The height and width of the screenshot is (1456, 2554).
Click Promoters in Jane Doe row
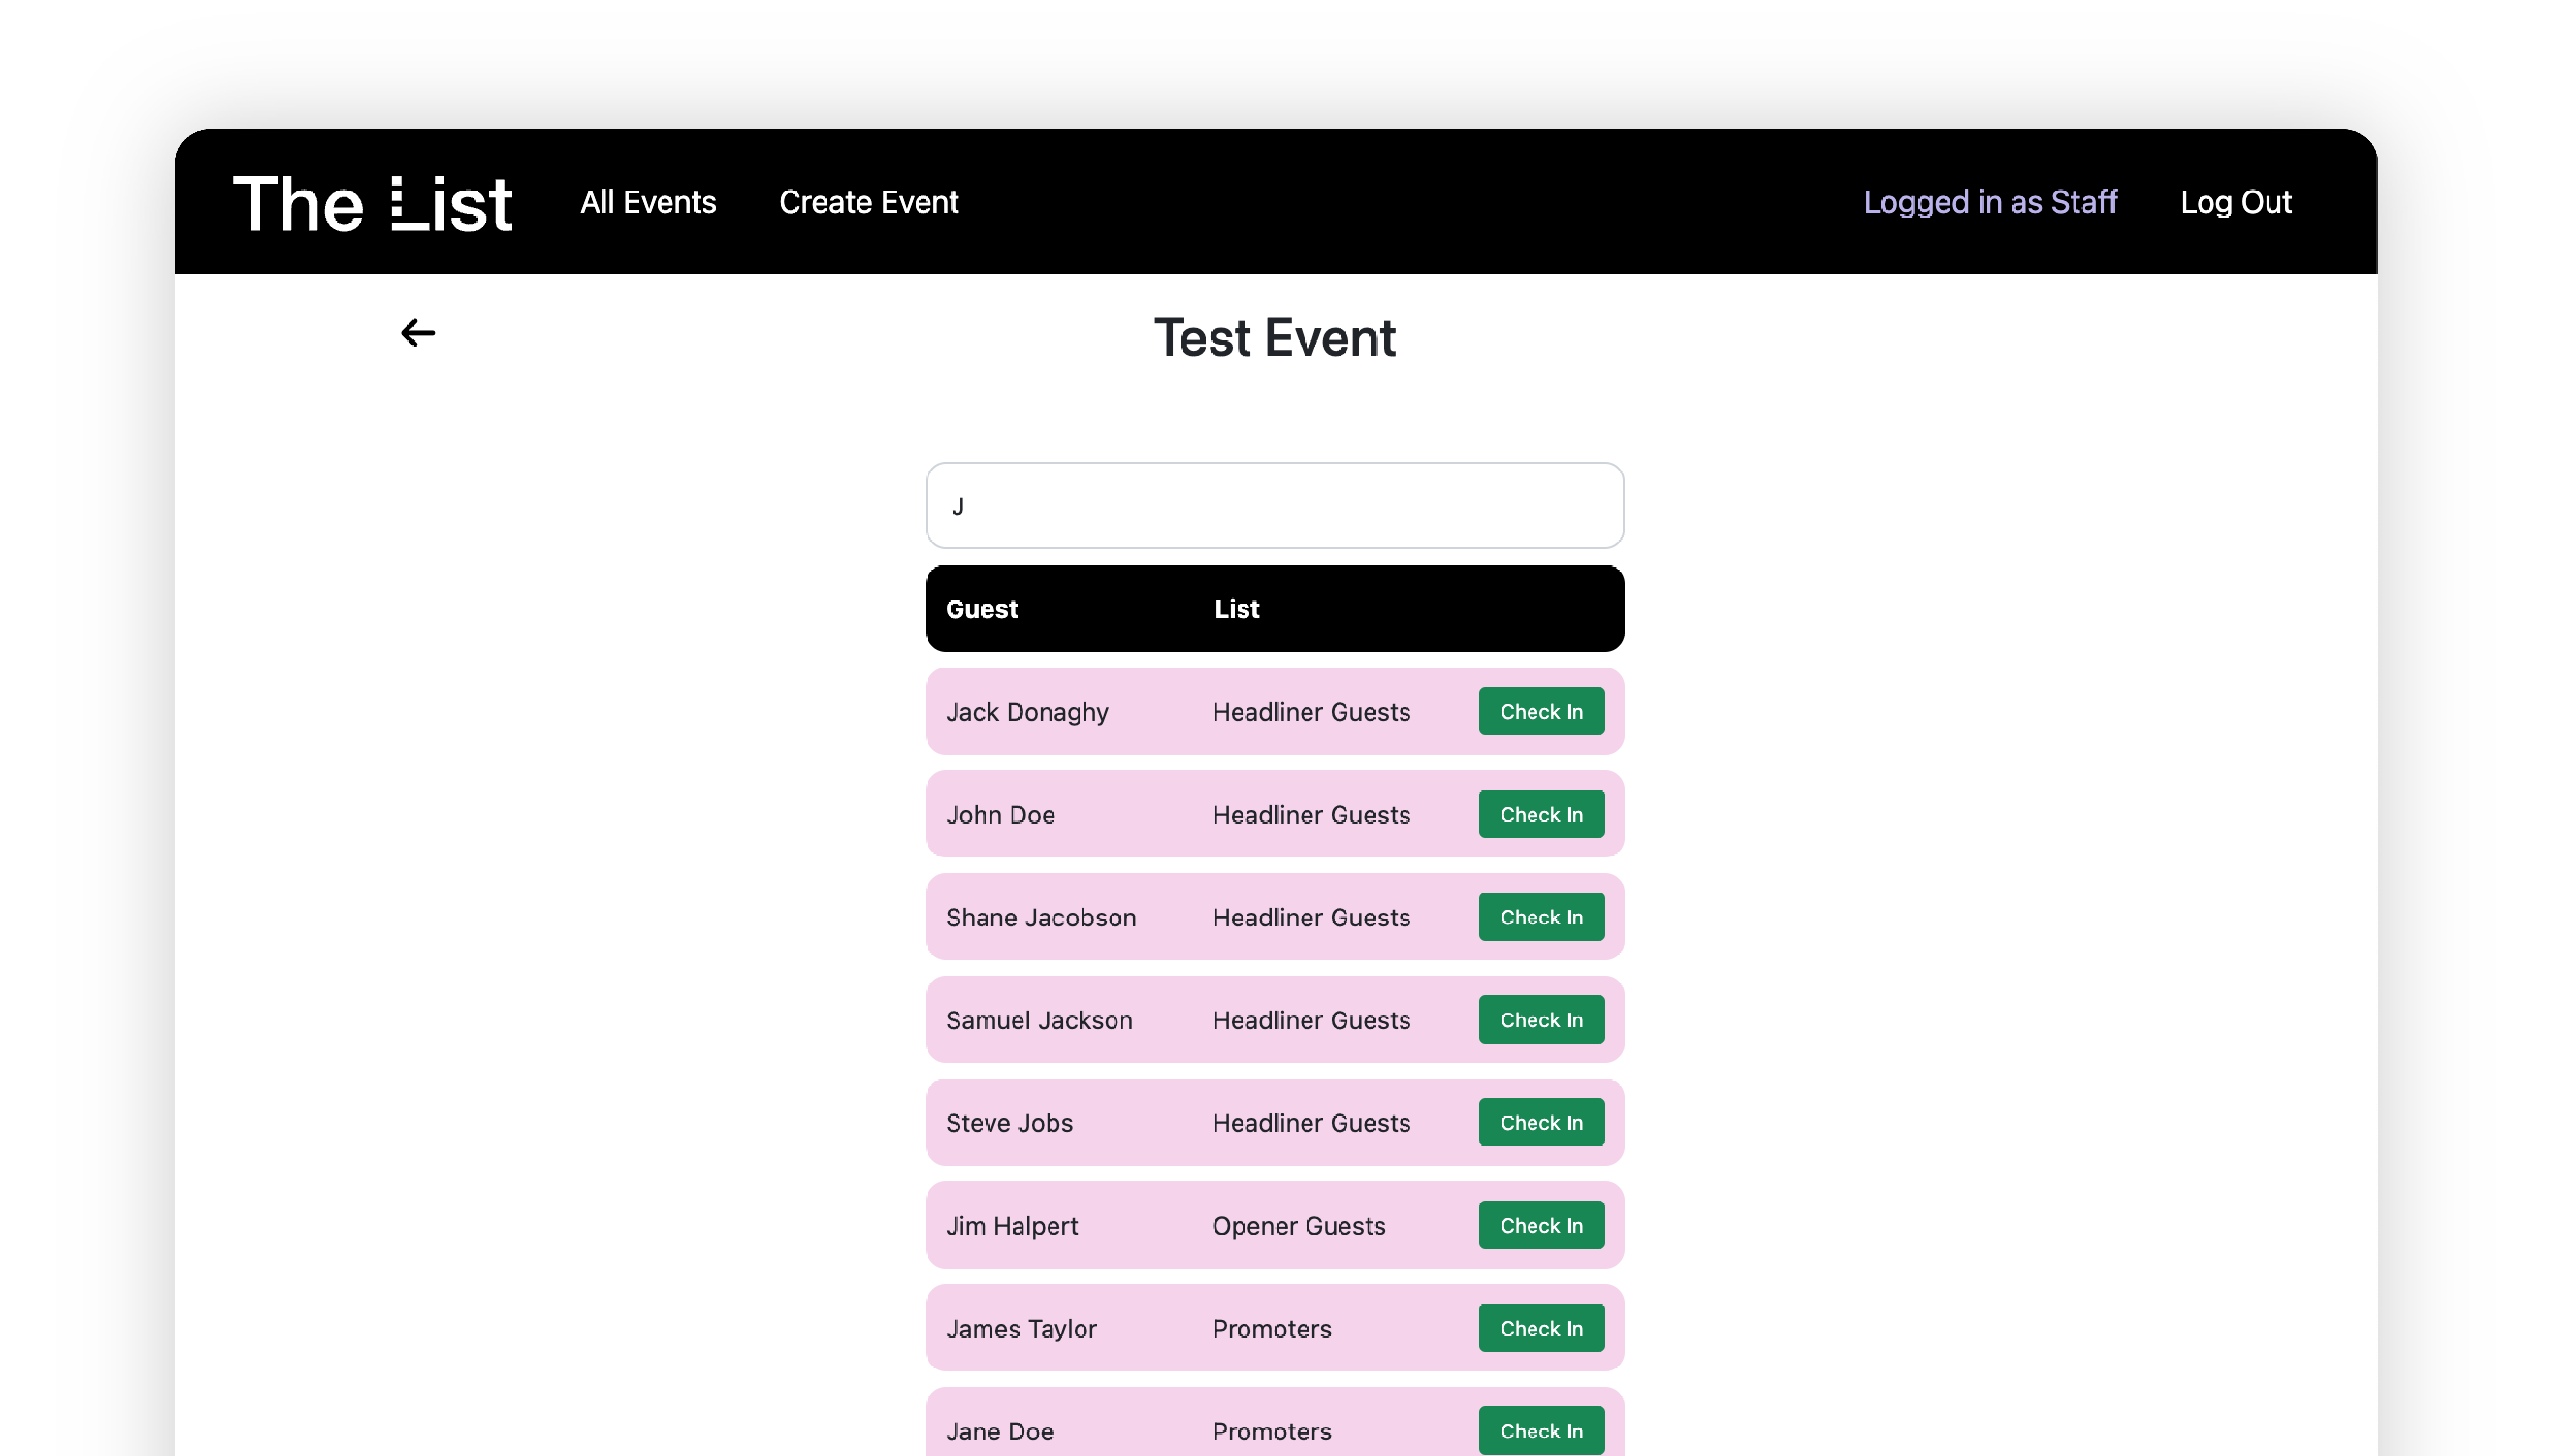(x=1272, y=1432)
